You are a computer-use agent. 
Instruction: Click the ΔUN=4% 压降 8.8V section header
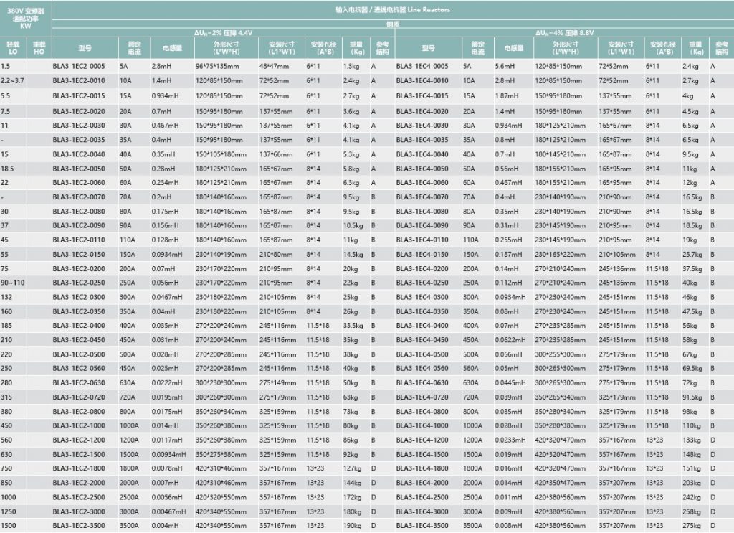565,33
